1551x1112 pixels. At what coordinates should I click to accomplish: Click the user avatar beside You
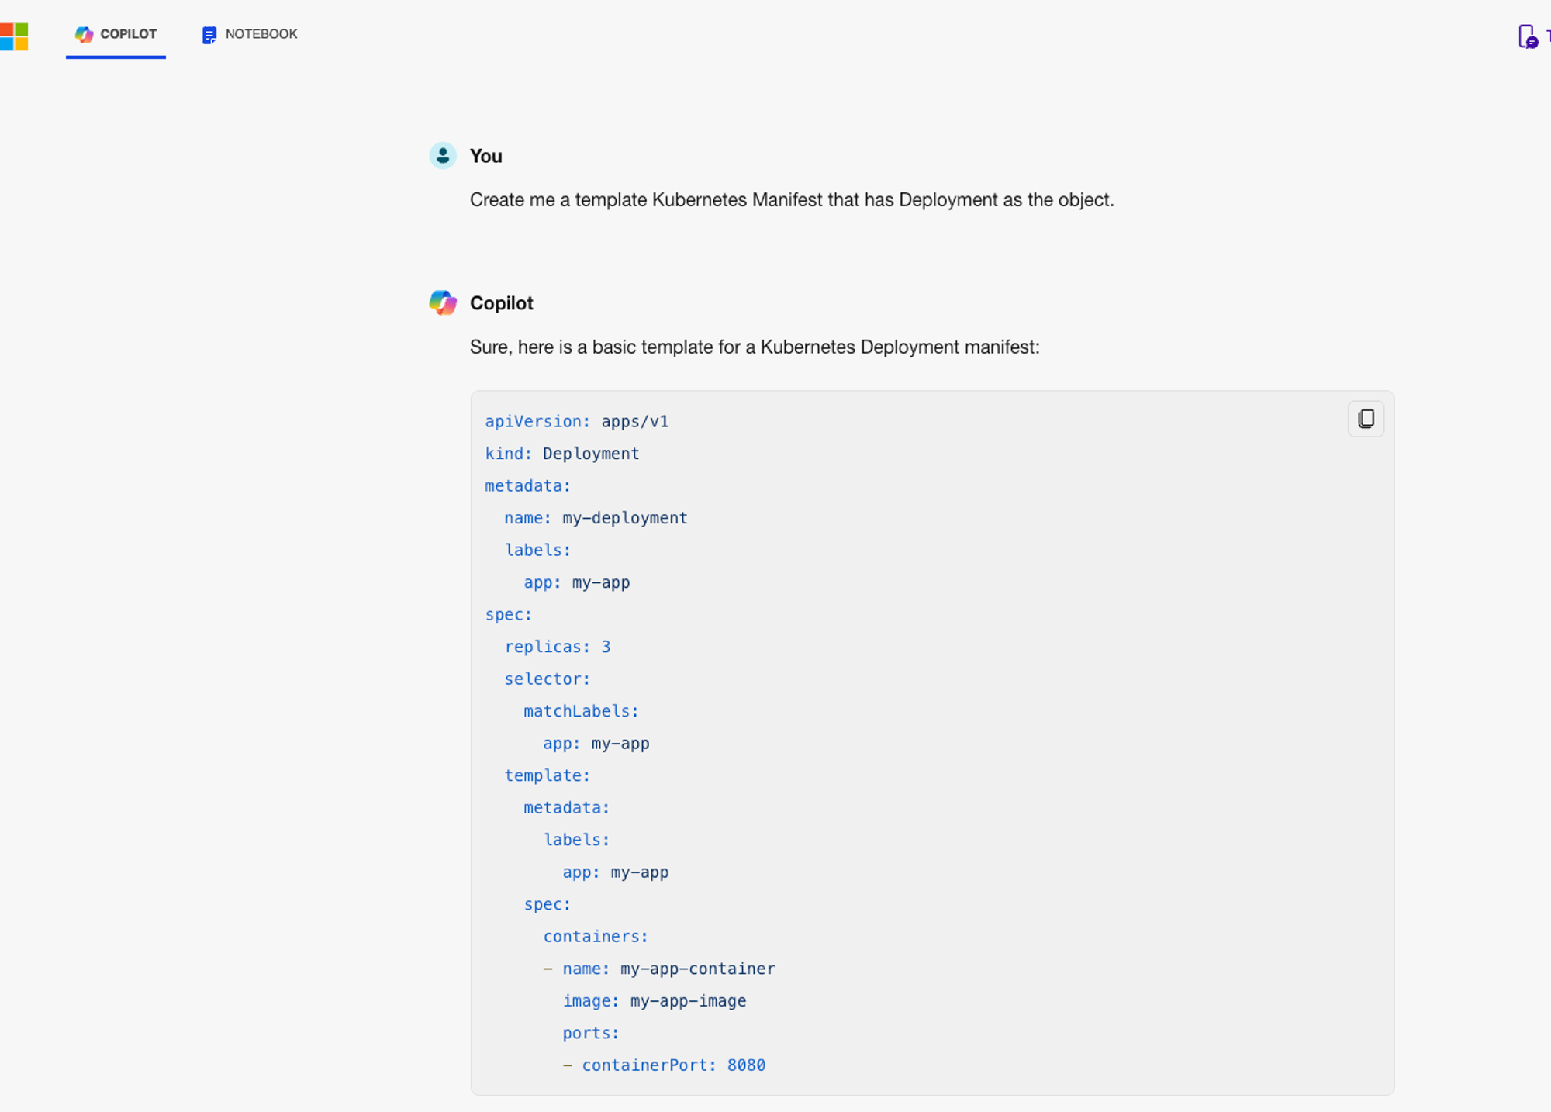[x=443, y=156]
